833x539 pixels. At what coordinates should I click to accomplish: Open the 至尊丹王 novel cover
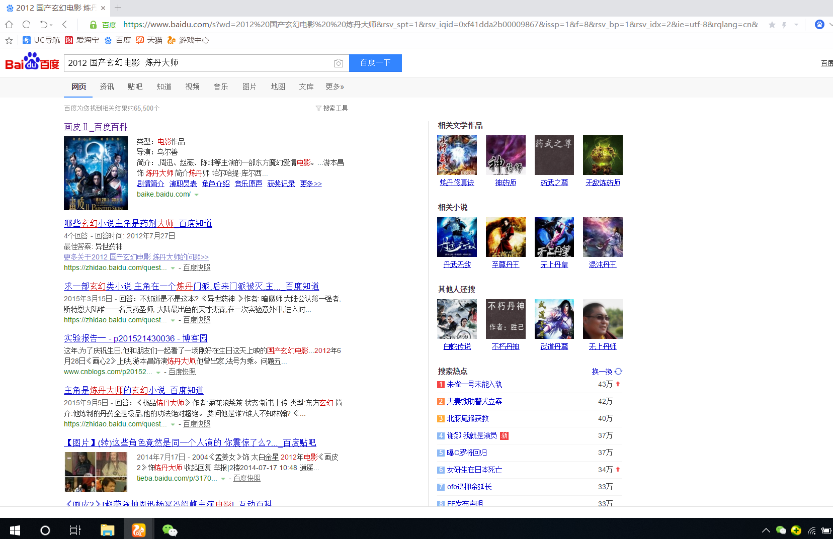(506, 237)
